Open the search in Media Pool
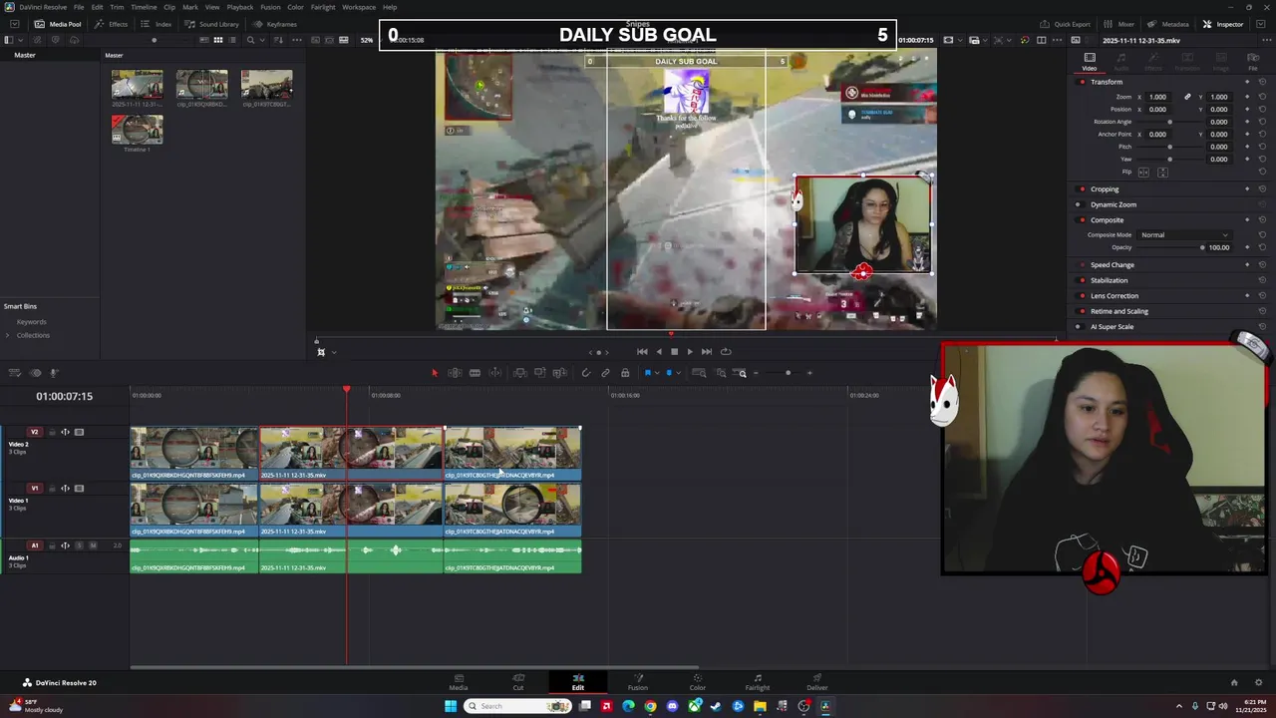Screen dimensions: 1276x718 click(250, 40)
